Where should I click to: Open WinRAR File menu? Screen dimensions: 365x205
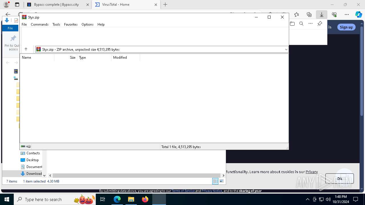tap(24, 24)
